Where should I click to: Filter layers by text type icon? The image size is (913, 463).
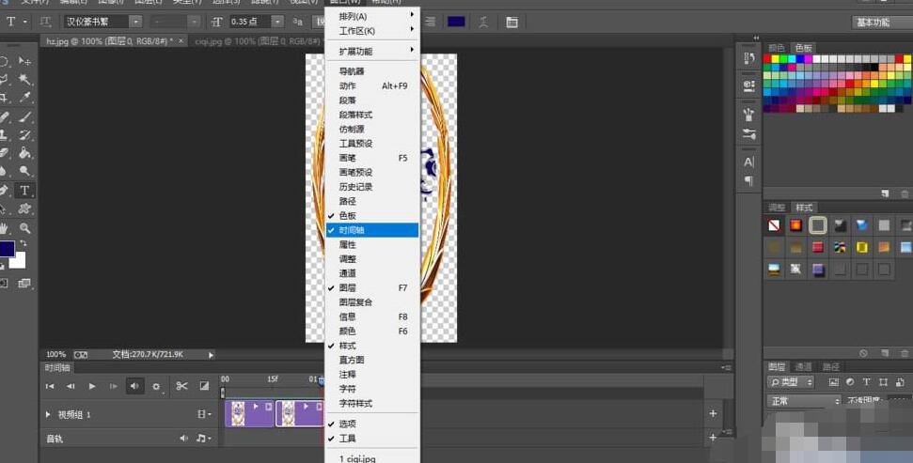coord(866,382)
